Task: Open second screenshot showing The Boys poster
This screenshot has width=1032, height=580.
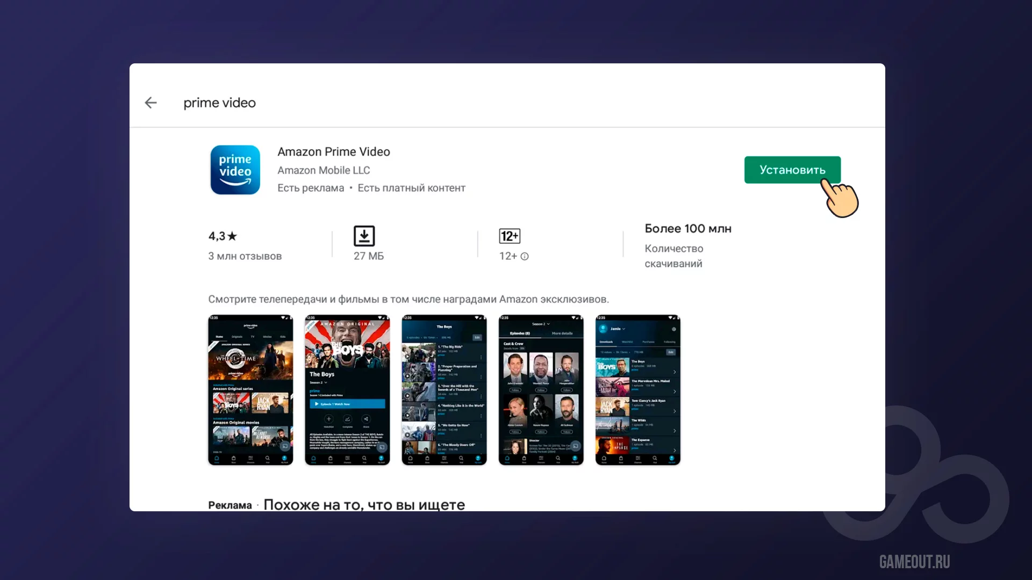Action: point(347,390)
